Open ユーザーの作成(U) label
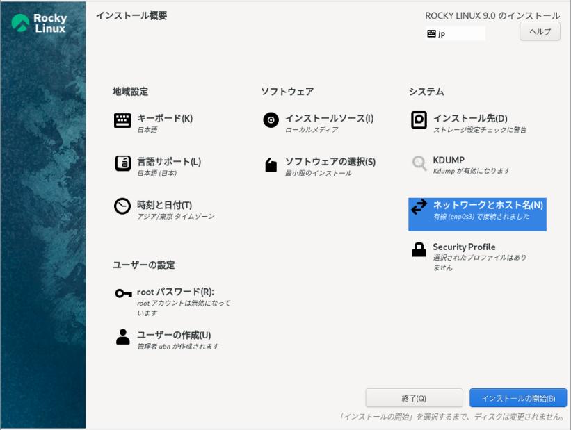The image size is (571, 430). pos(174,335)
